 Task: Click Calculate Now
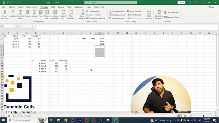tap(171, 13)
